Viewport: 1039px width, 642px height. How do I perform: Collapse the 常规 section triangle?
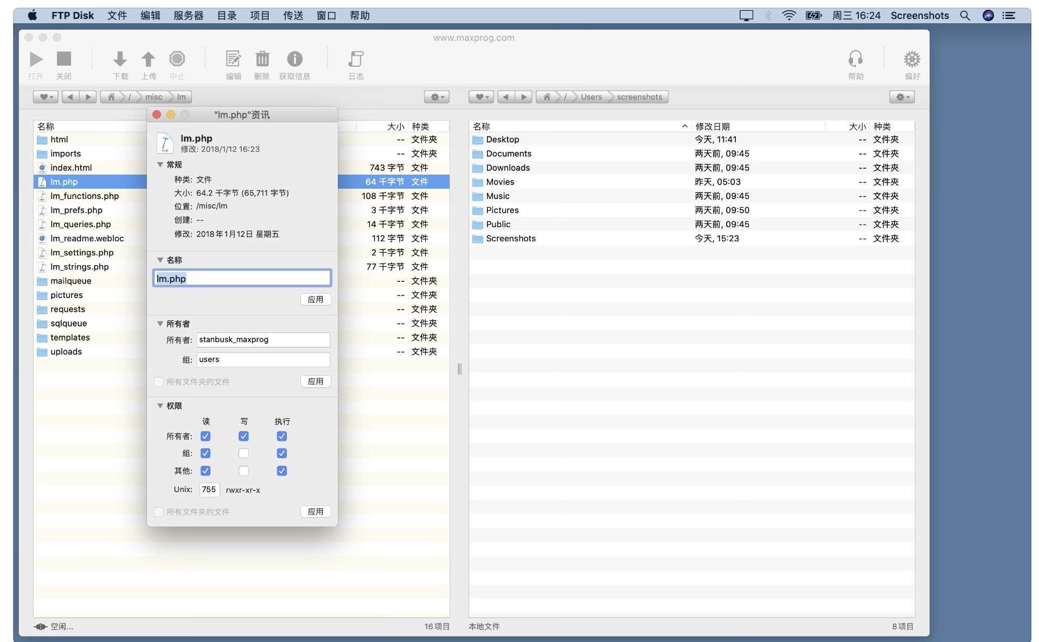(160, 165)
